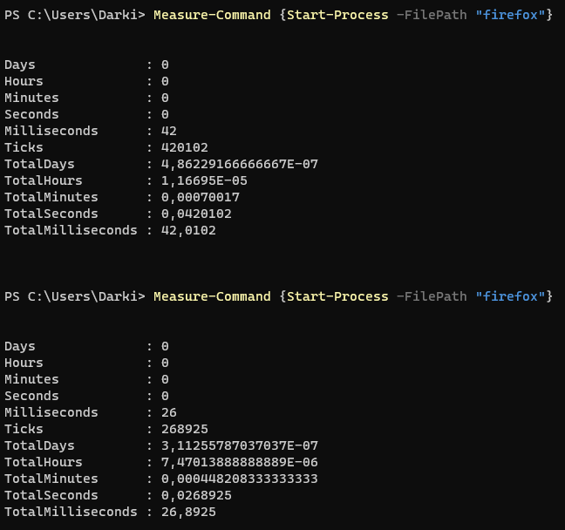Click Measure-Command in the first command line

[x=212, y=15]
